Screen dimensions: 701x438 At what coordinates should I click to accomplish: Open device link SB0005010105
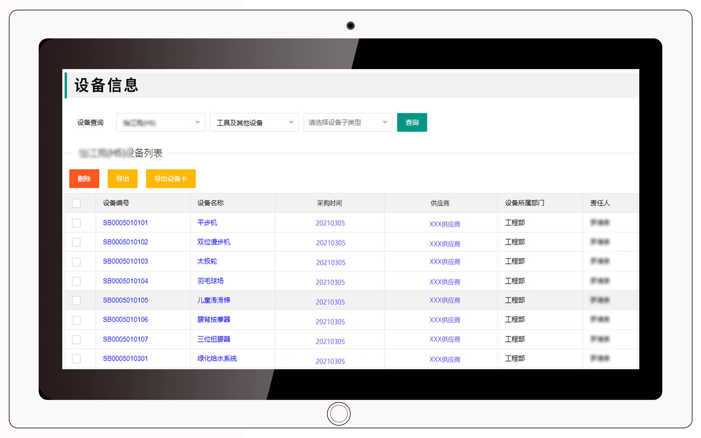tap(125, 300)
